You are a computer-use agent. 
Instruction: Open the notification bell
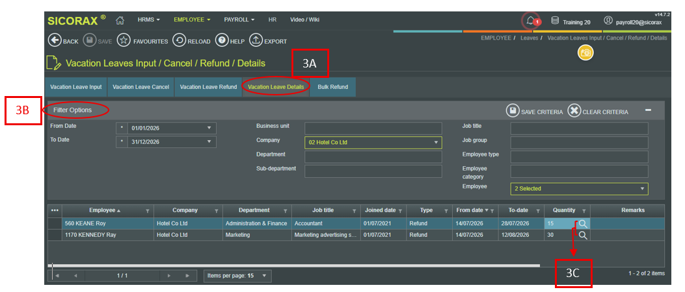(x=530, y=21)
